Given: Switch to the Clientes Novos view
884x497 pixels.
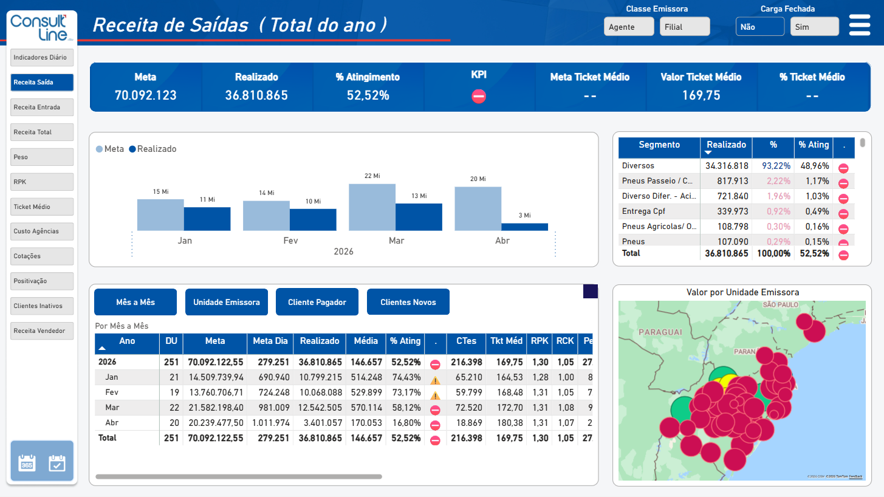Looking at the screenshot, I should pyautogui.click(x=408, y=302).
